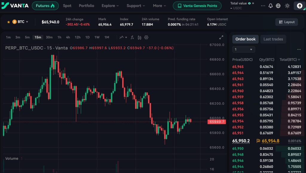Switch to the Last trades tab
Screen dimensions: 306x173
pyautogui.click(x=273, y=39)
